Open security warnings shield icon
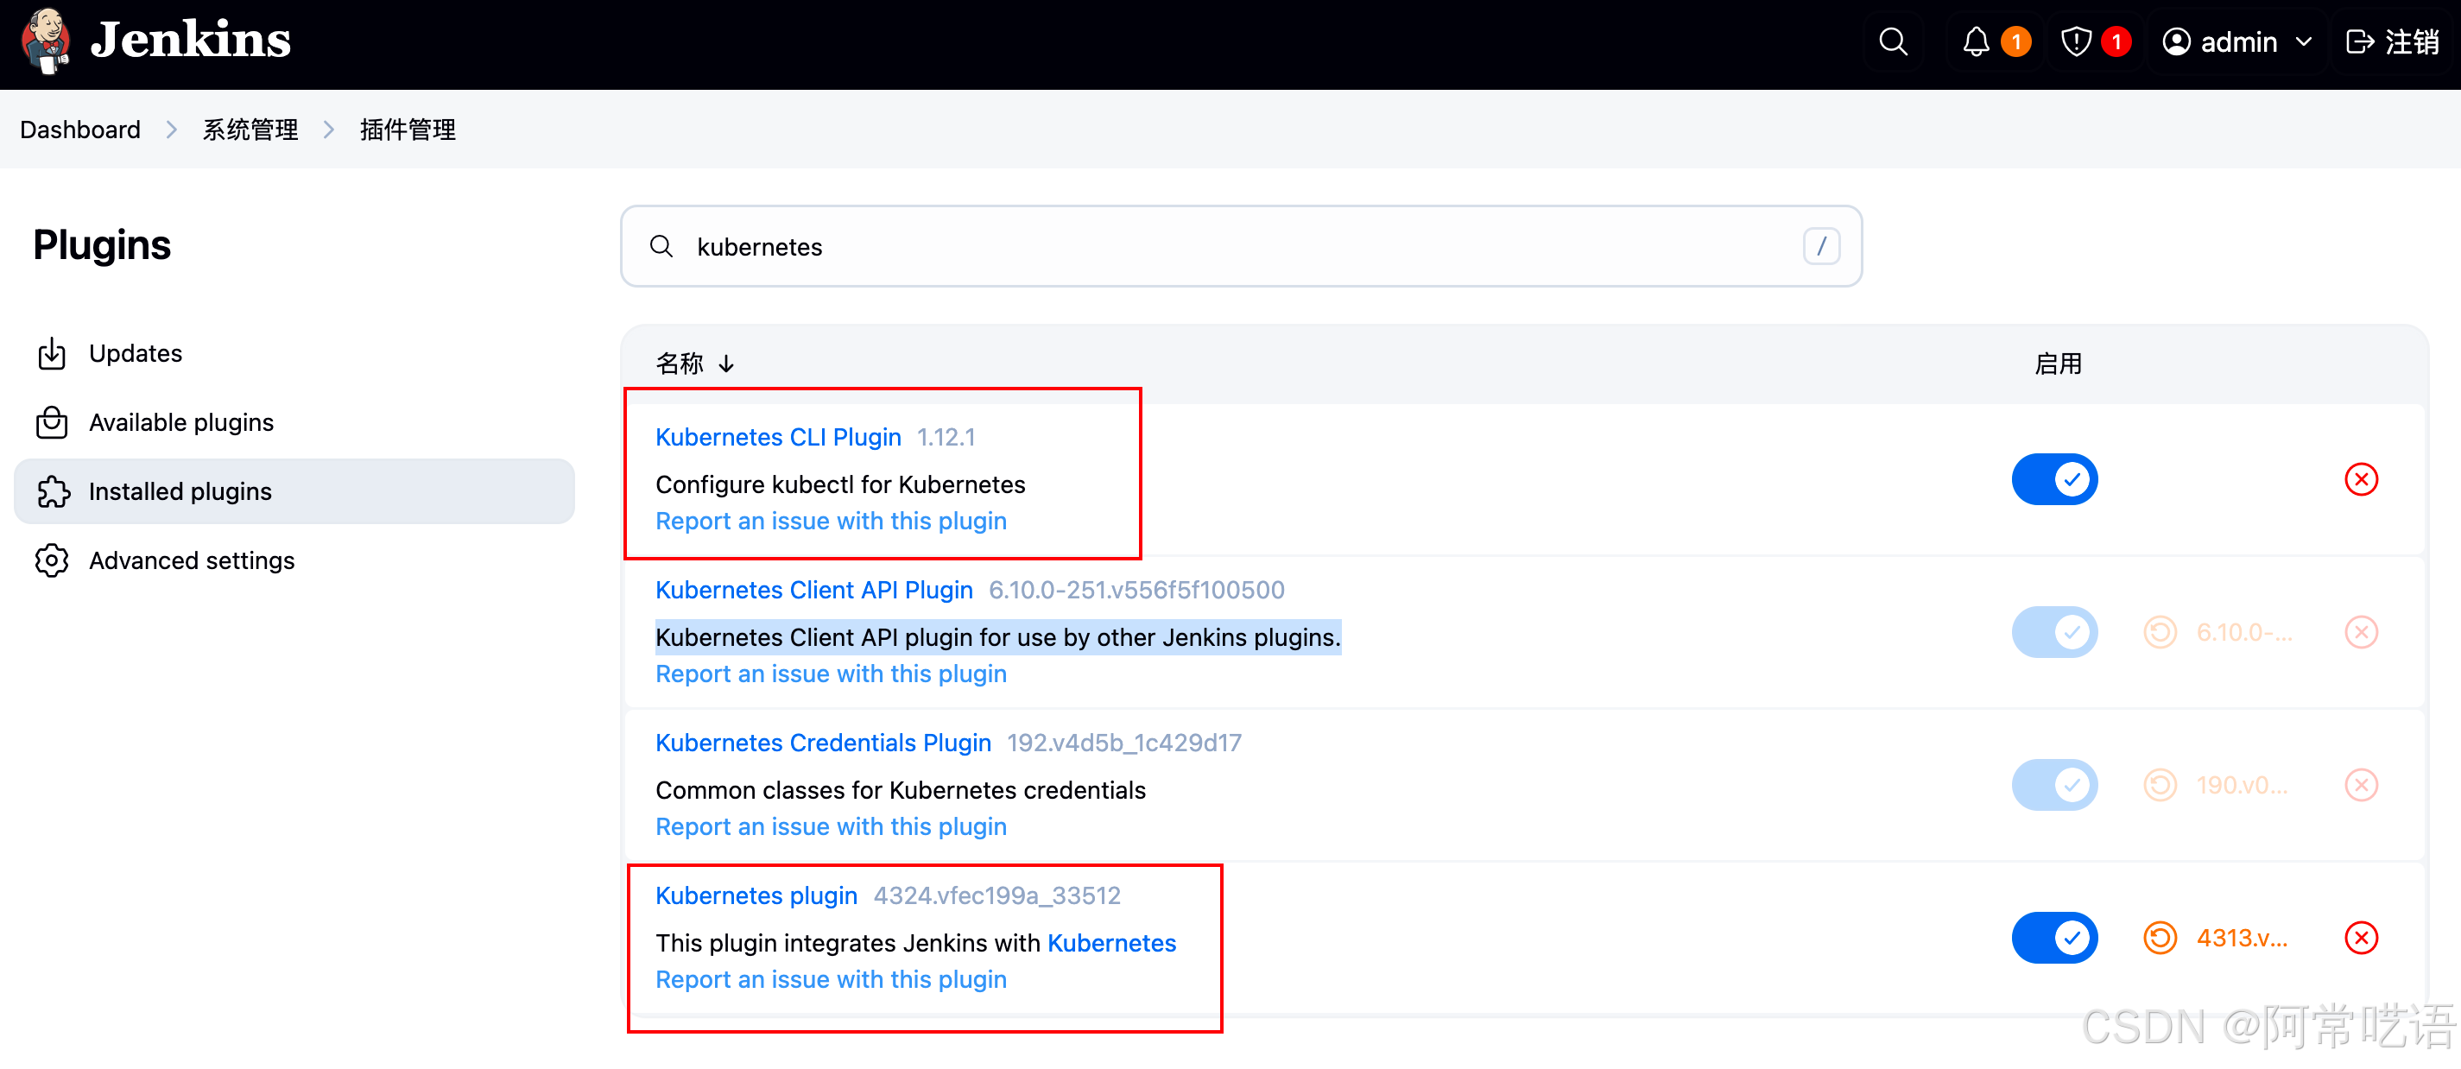 point(2076,42)
